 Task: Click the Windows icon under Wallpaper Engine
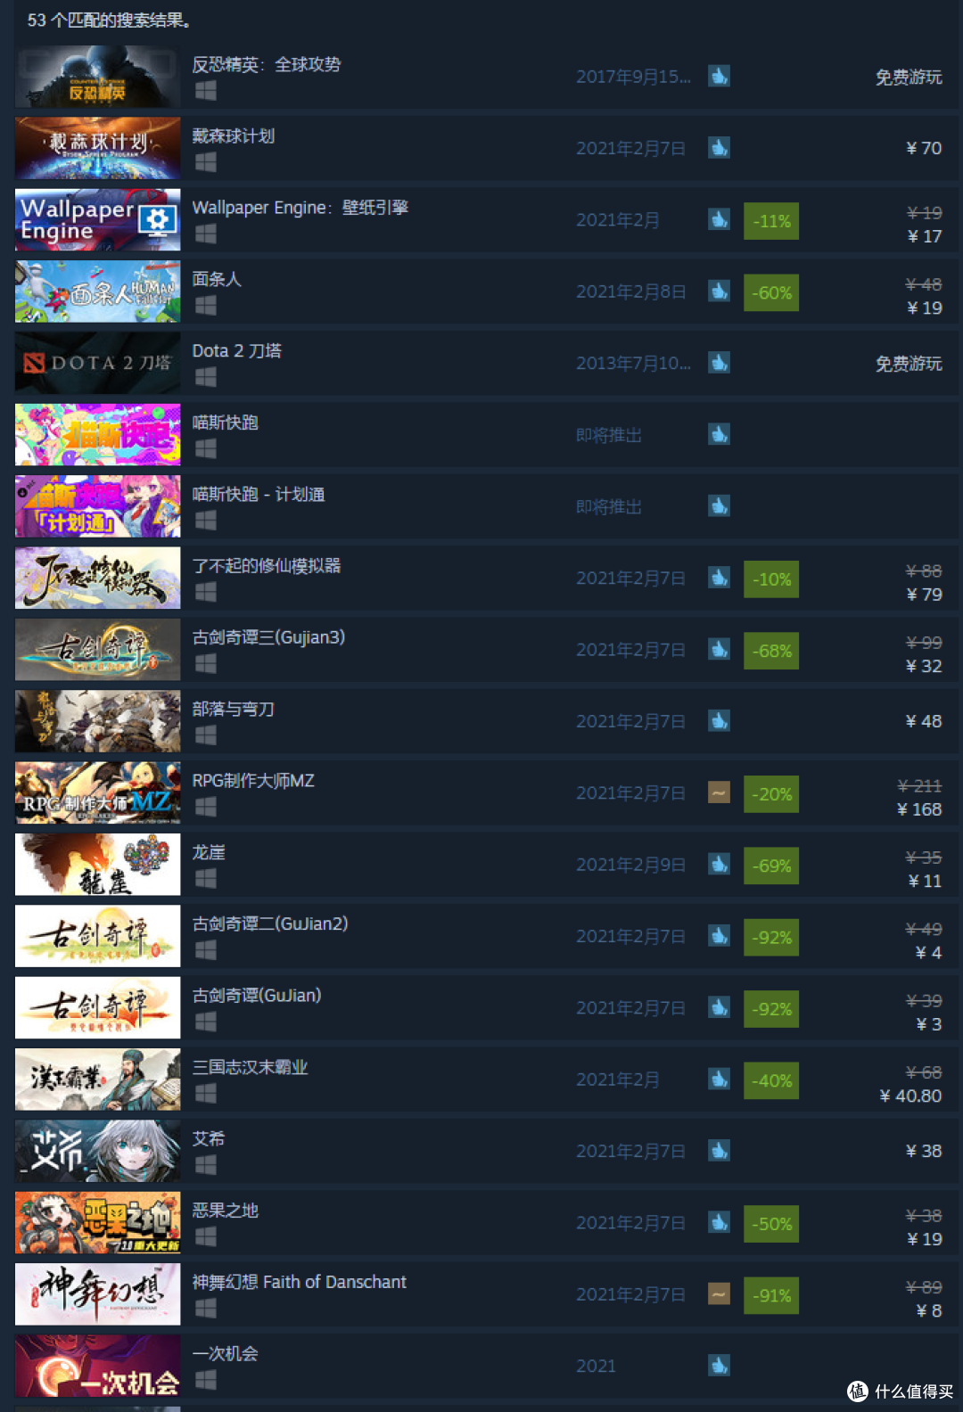[206, 234]
